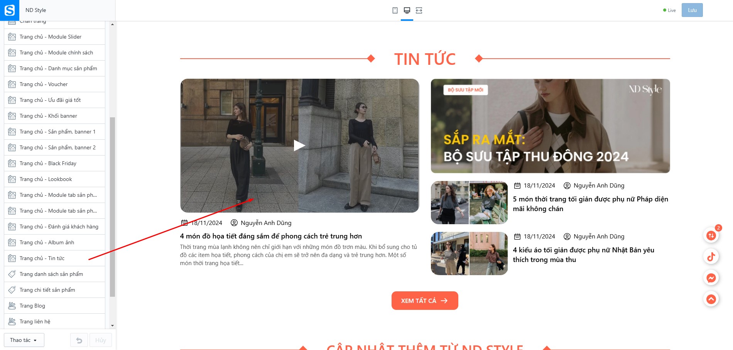Open Trang liên hệ settings
Screen dimensions: 733x350
pyautogui.click(x=54, y=321)
